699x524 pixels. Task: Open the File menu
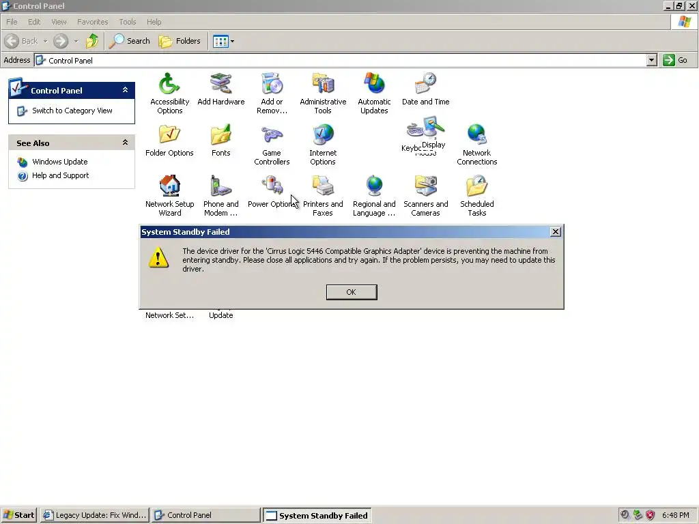(12, 22)
